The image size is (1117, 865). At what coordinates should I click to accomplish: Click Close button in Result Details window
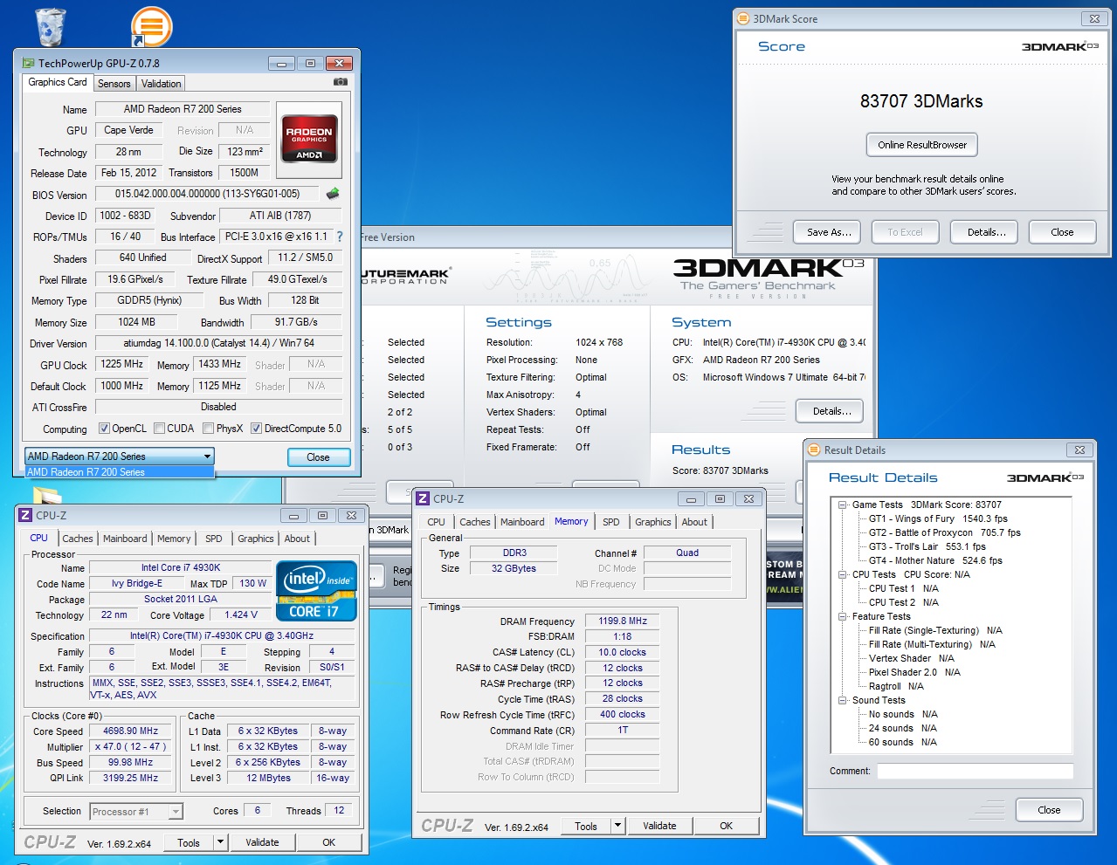click(1049, 810)
